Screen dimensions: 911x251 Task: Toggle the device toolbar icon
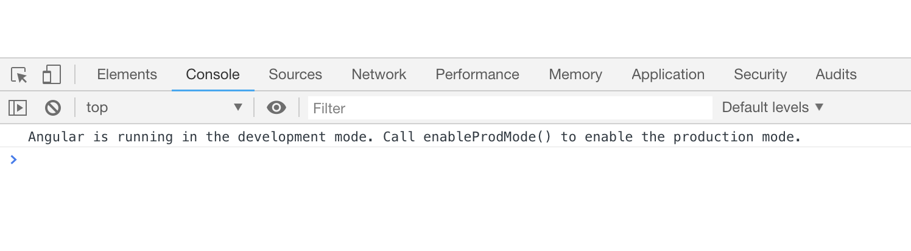click(51, 75)
